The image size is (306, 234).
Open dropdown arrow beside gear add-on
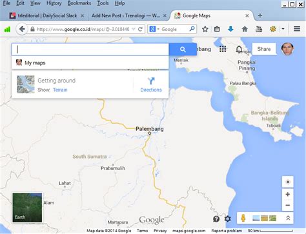point(283,29)
